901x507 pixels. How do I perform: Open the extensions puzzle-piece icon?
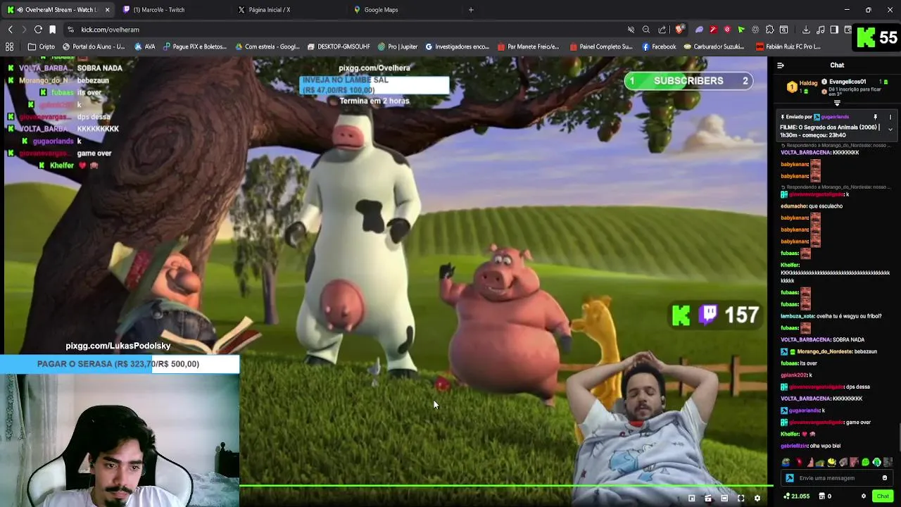pos(769,30)
